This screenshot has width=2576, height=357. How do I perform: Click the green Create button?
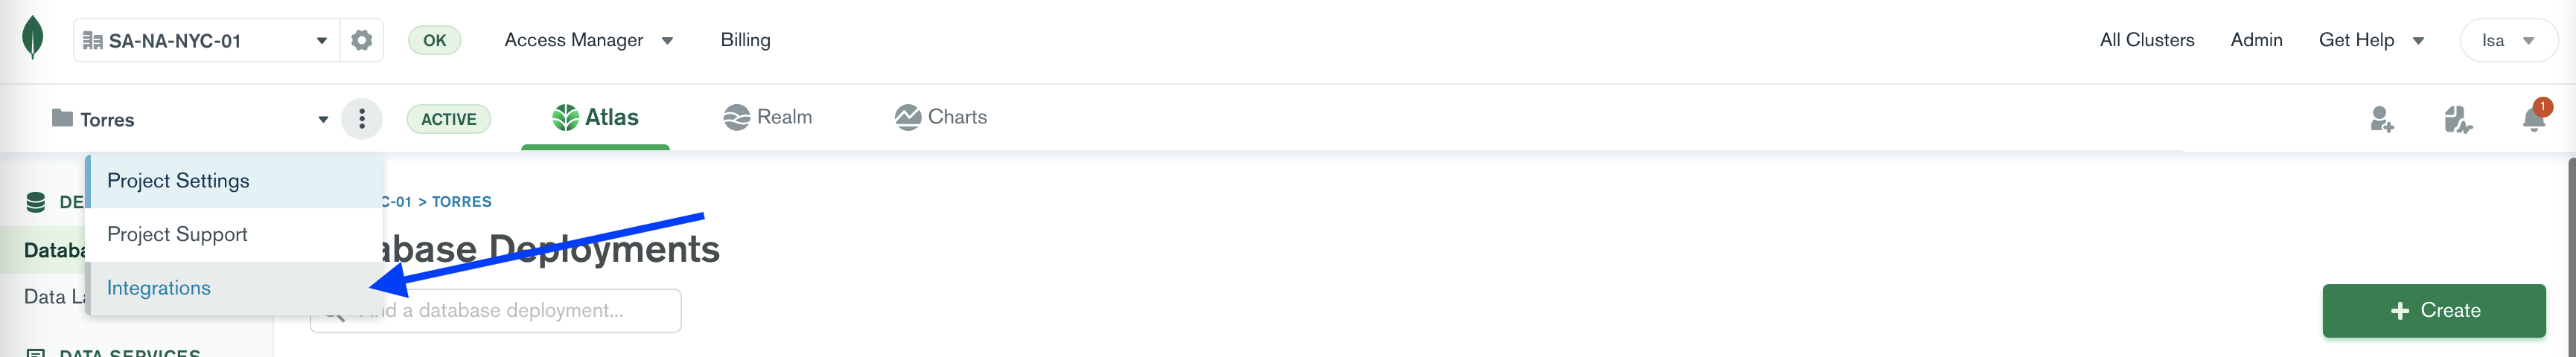coord(2434,311)
